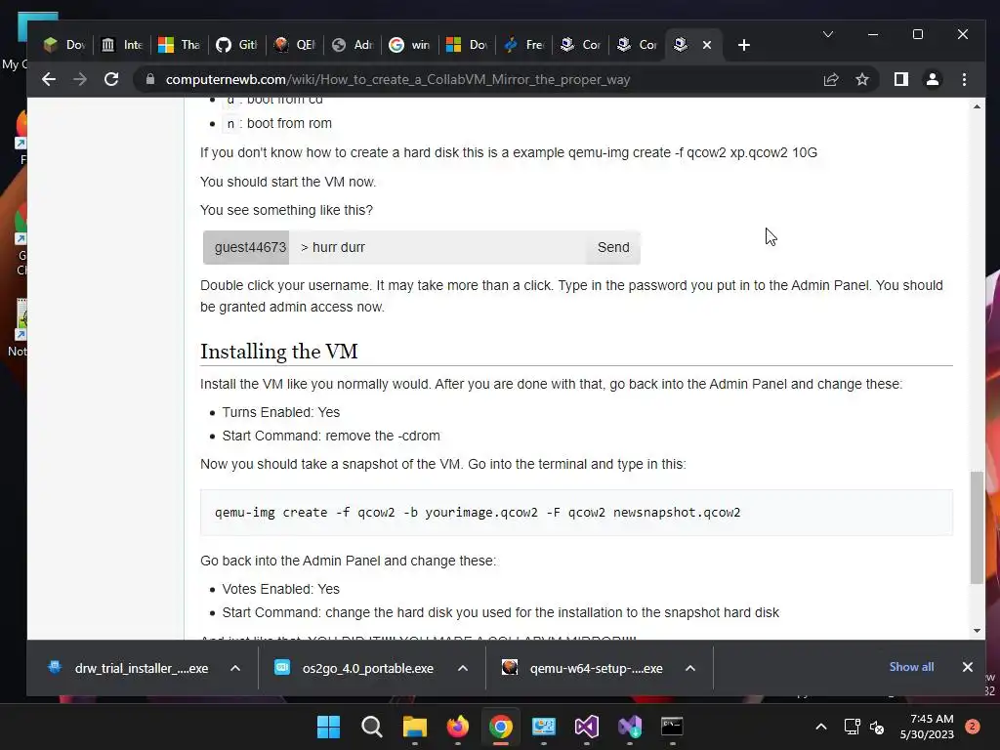The image size is (1000, 750).
Task: Click the Send button in the chat example
Action: 613,247
